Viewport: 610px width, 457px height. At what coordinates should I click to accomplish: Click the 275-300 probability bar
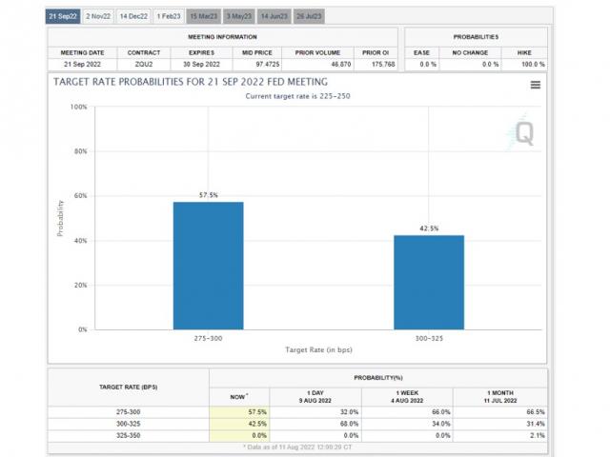coord(208,266)
